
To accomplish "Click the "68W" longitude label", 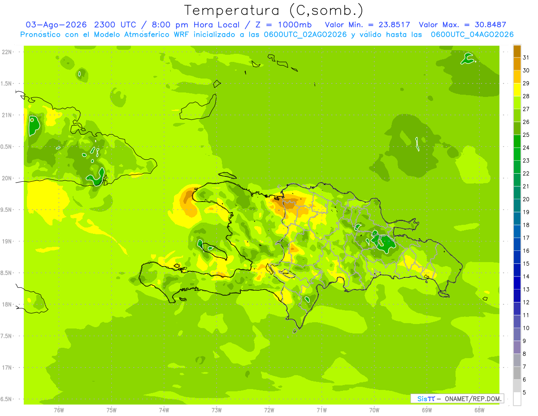I will tap(479, 410).
